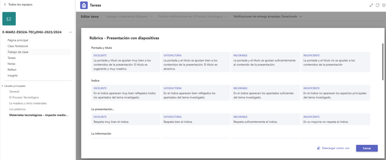Select Insights in the team menu
This screenshot has width=386, height=160.
point(12,75)
